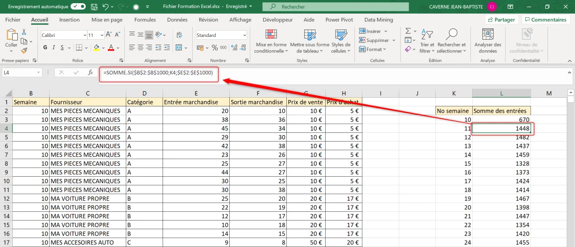Open Styles de cellules gallery
The width and height of the screenshot is (575, 247).
[341, 41]
